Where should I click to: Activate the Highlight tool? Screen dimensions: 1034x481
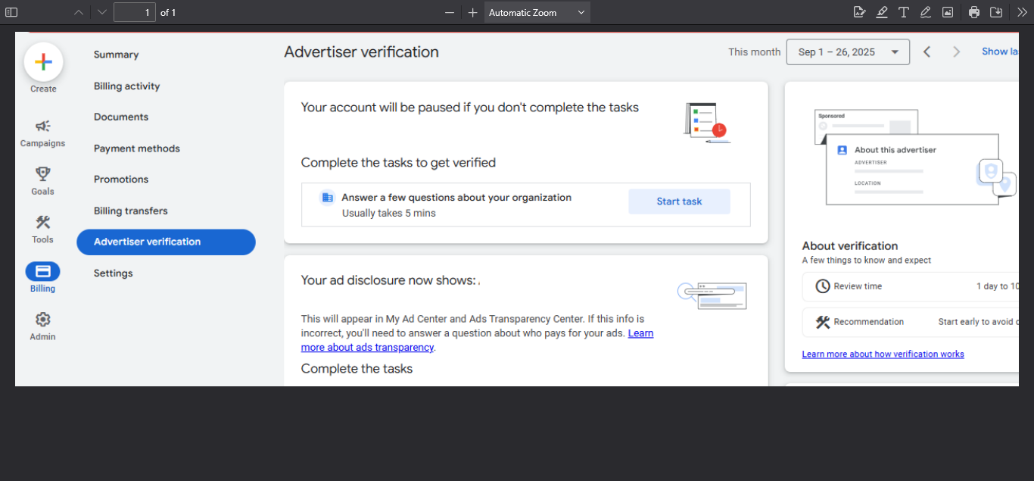click(882, 12)
